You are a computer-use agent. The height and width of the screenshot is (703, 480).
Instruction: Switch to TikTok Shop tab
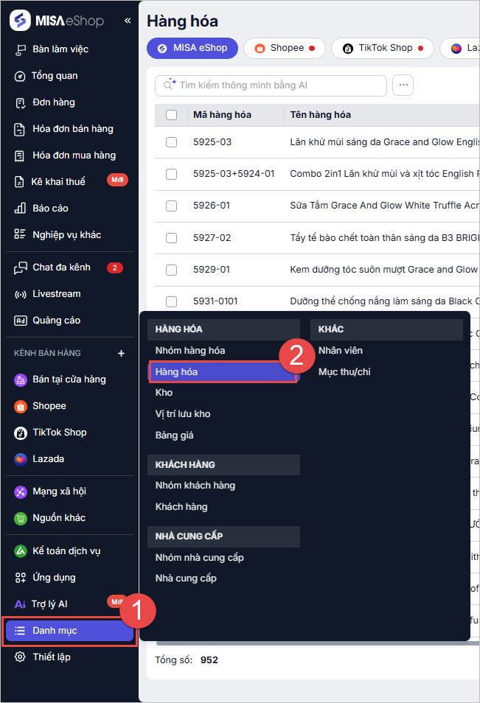[x=383, y=48]
